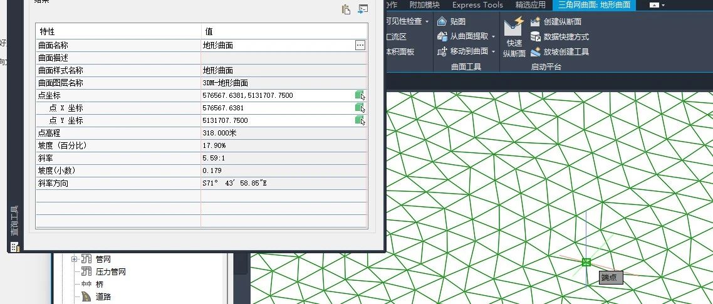This screenshot has height=304, width=713.
Task: Click the 斜率方向 bearing value
Action: (x=234, y=183)
